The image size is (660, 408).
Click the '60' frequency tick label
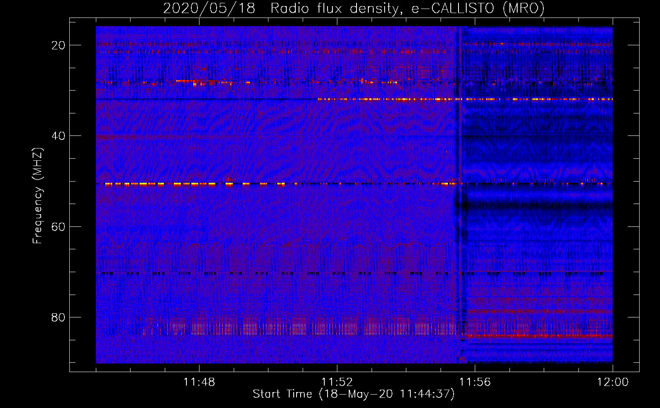tap(58, 226)
